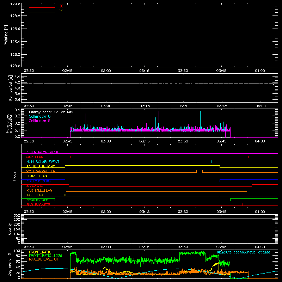Image resolution: width=282 pixels, height=282 pixels.
Task: Click 'Absolute geomagnetic latitude' legend text
Action: click(x=244, y=252)
